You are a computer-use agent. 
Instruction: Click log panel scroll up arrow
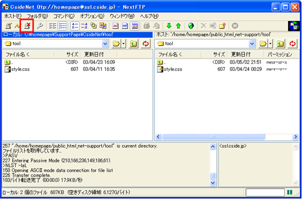[213, 147]
